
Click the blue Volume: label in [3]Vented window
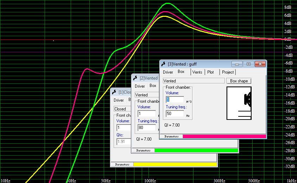172,93
